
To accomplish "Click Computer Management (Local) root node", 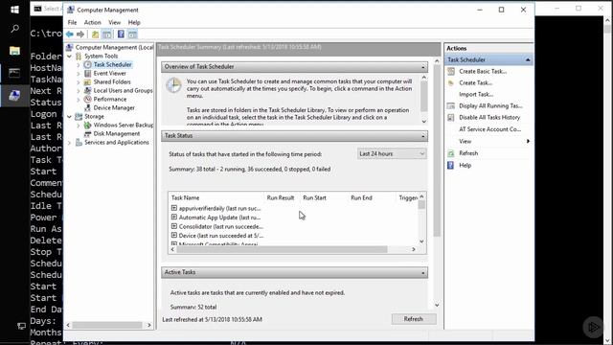I will (114, 47).
